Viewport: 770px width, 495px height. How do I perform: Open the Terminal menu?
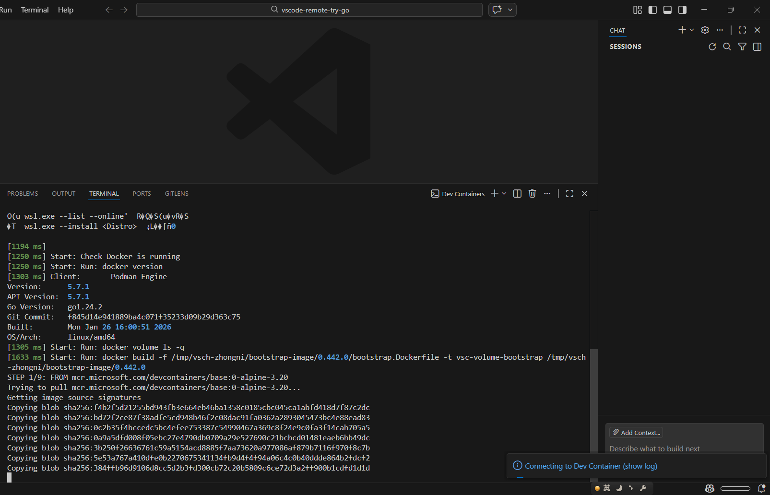[35, 10]
